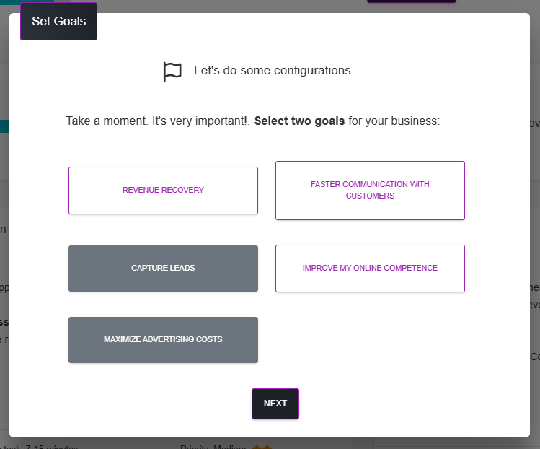Click the empty space beside Maximize Advertising Costs
The image size is (540, 449).
(x=371, y=340)
